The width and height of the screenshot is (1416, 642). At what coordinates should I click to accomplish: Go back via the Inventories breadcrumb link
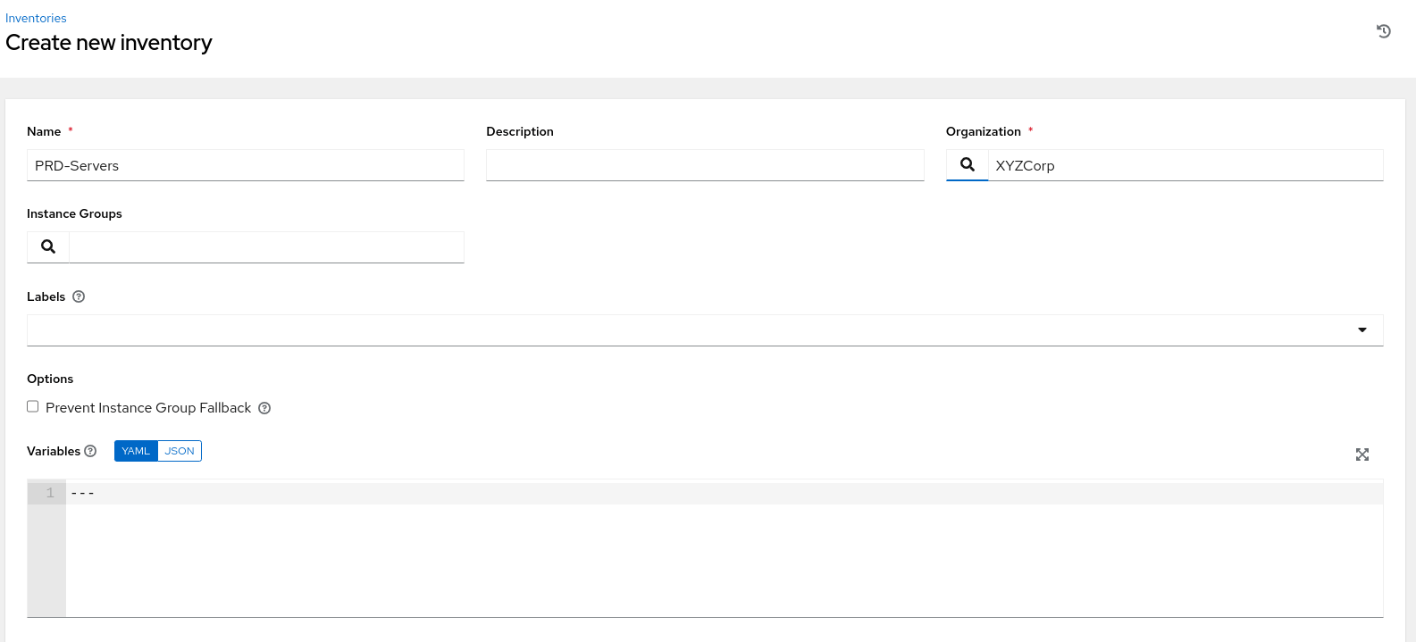(36, 18)
